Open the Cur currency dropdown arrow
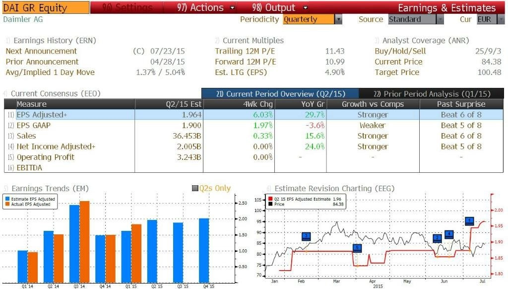This screenshot has height=289, width=508. (x=501, y=19)
